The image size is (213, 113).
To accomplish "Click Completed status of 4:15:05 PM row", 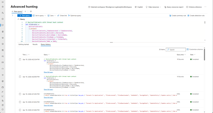I will tap(194, 94).
